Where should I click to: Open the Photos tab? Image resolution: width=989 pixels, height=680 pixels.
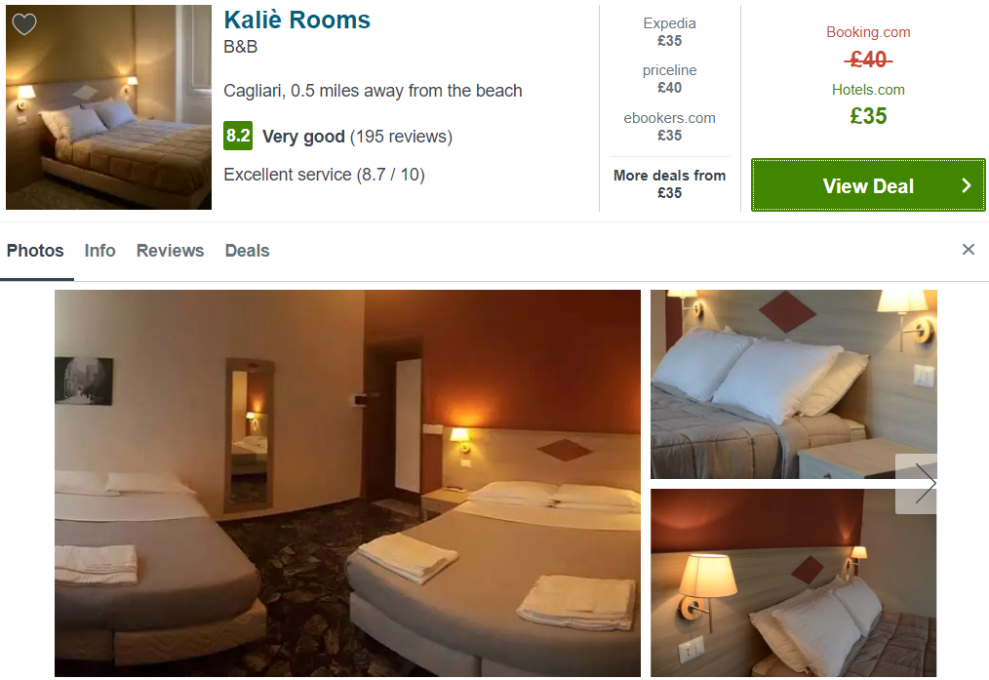tap(35, 251)
